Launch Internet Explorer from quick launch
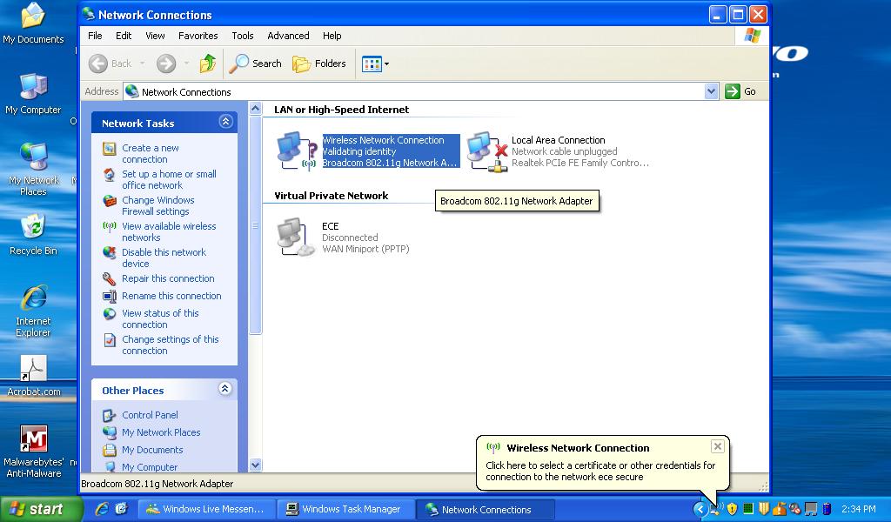891x522 pixels. click(103, 509)
